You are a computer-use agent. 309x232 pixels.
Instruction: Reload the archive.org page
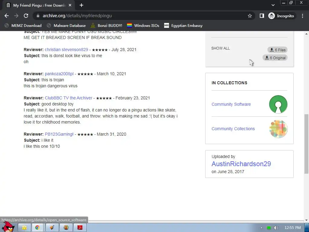26,16
